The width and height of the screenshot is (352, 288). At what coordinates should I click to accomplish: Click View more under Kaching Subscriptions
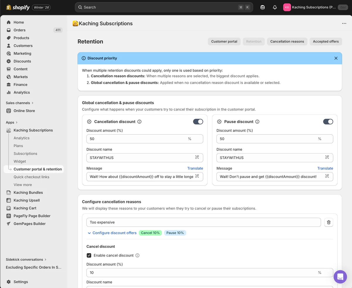(x=23, y=185)
